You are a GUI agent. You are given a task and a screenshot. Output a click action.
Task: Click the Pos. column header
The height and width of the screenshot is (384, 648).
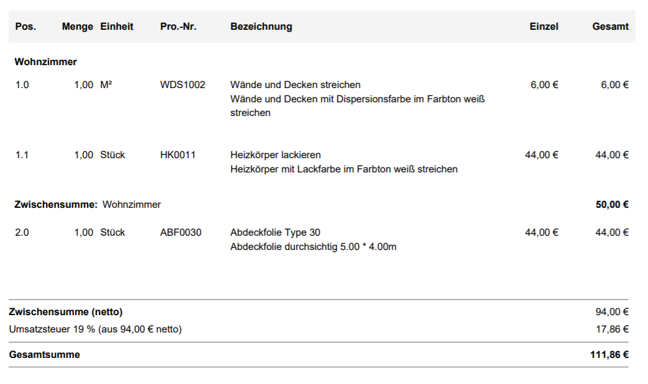pos(25,27)
